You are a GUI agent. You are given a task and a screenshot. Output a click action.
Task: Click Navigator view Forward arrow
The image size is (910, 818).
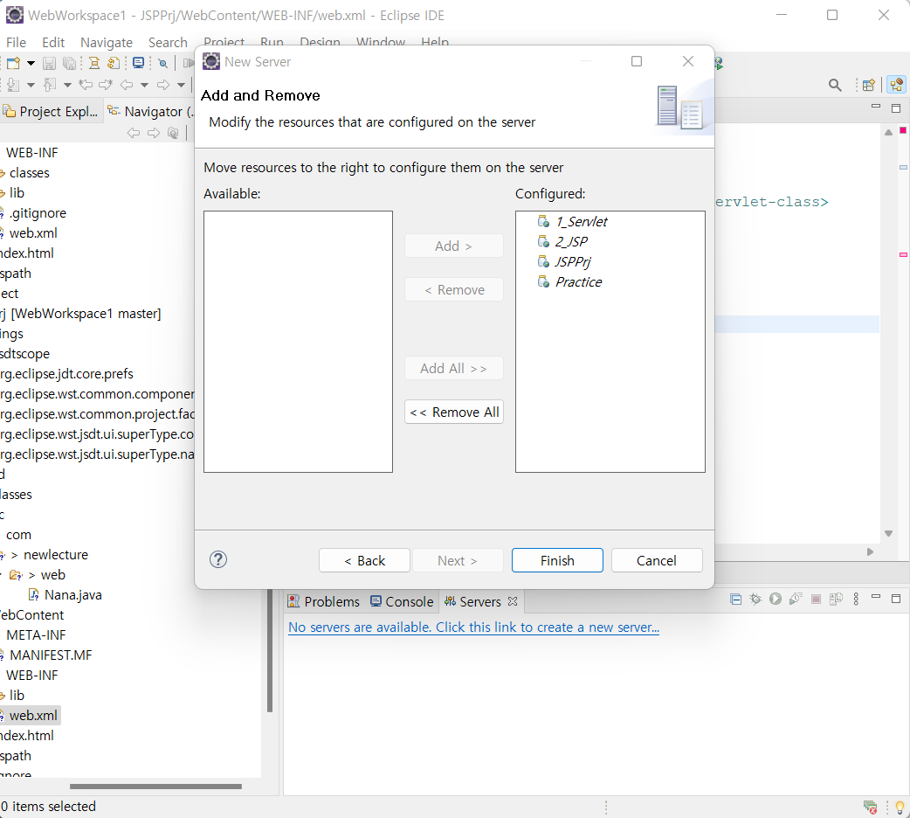coord(153,133)
